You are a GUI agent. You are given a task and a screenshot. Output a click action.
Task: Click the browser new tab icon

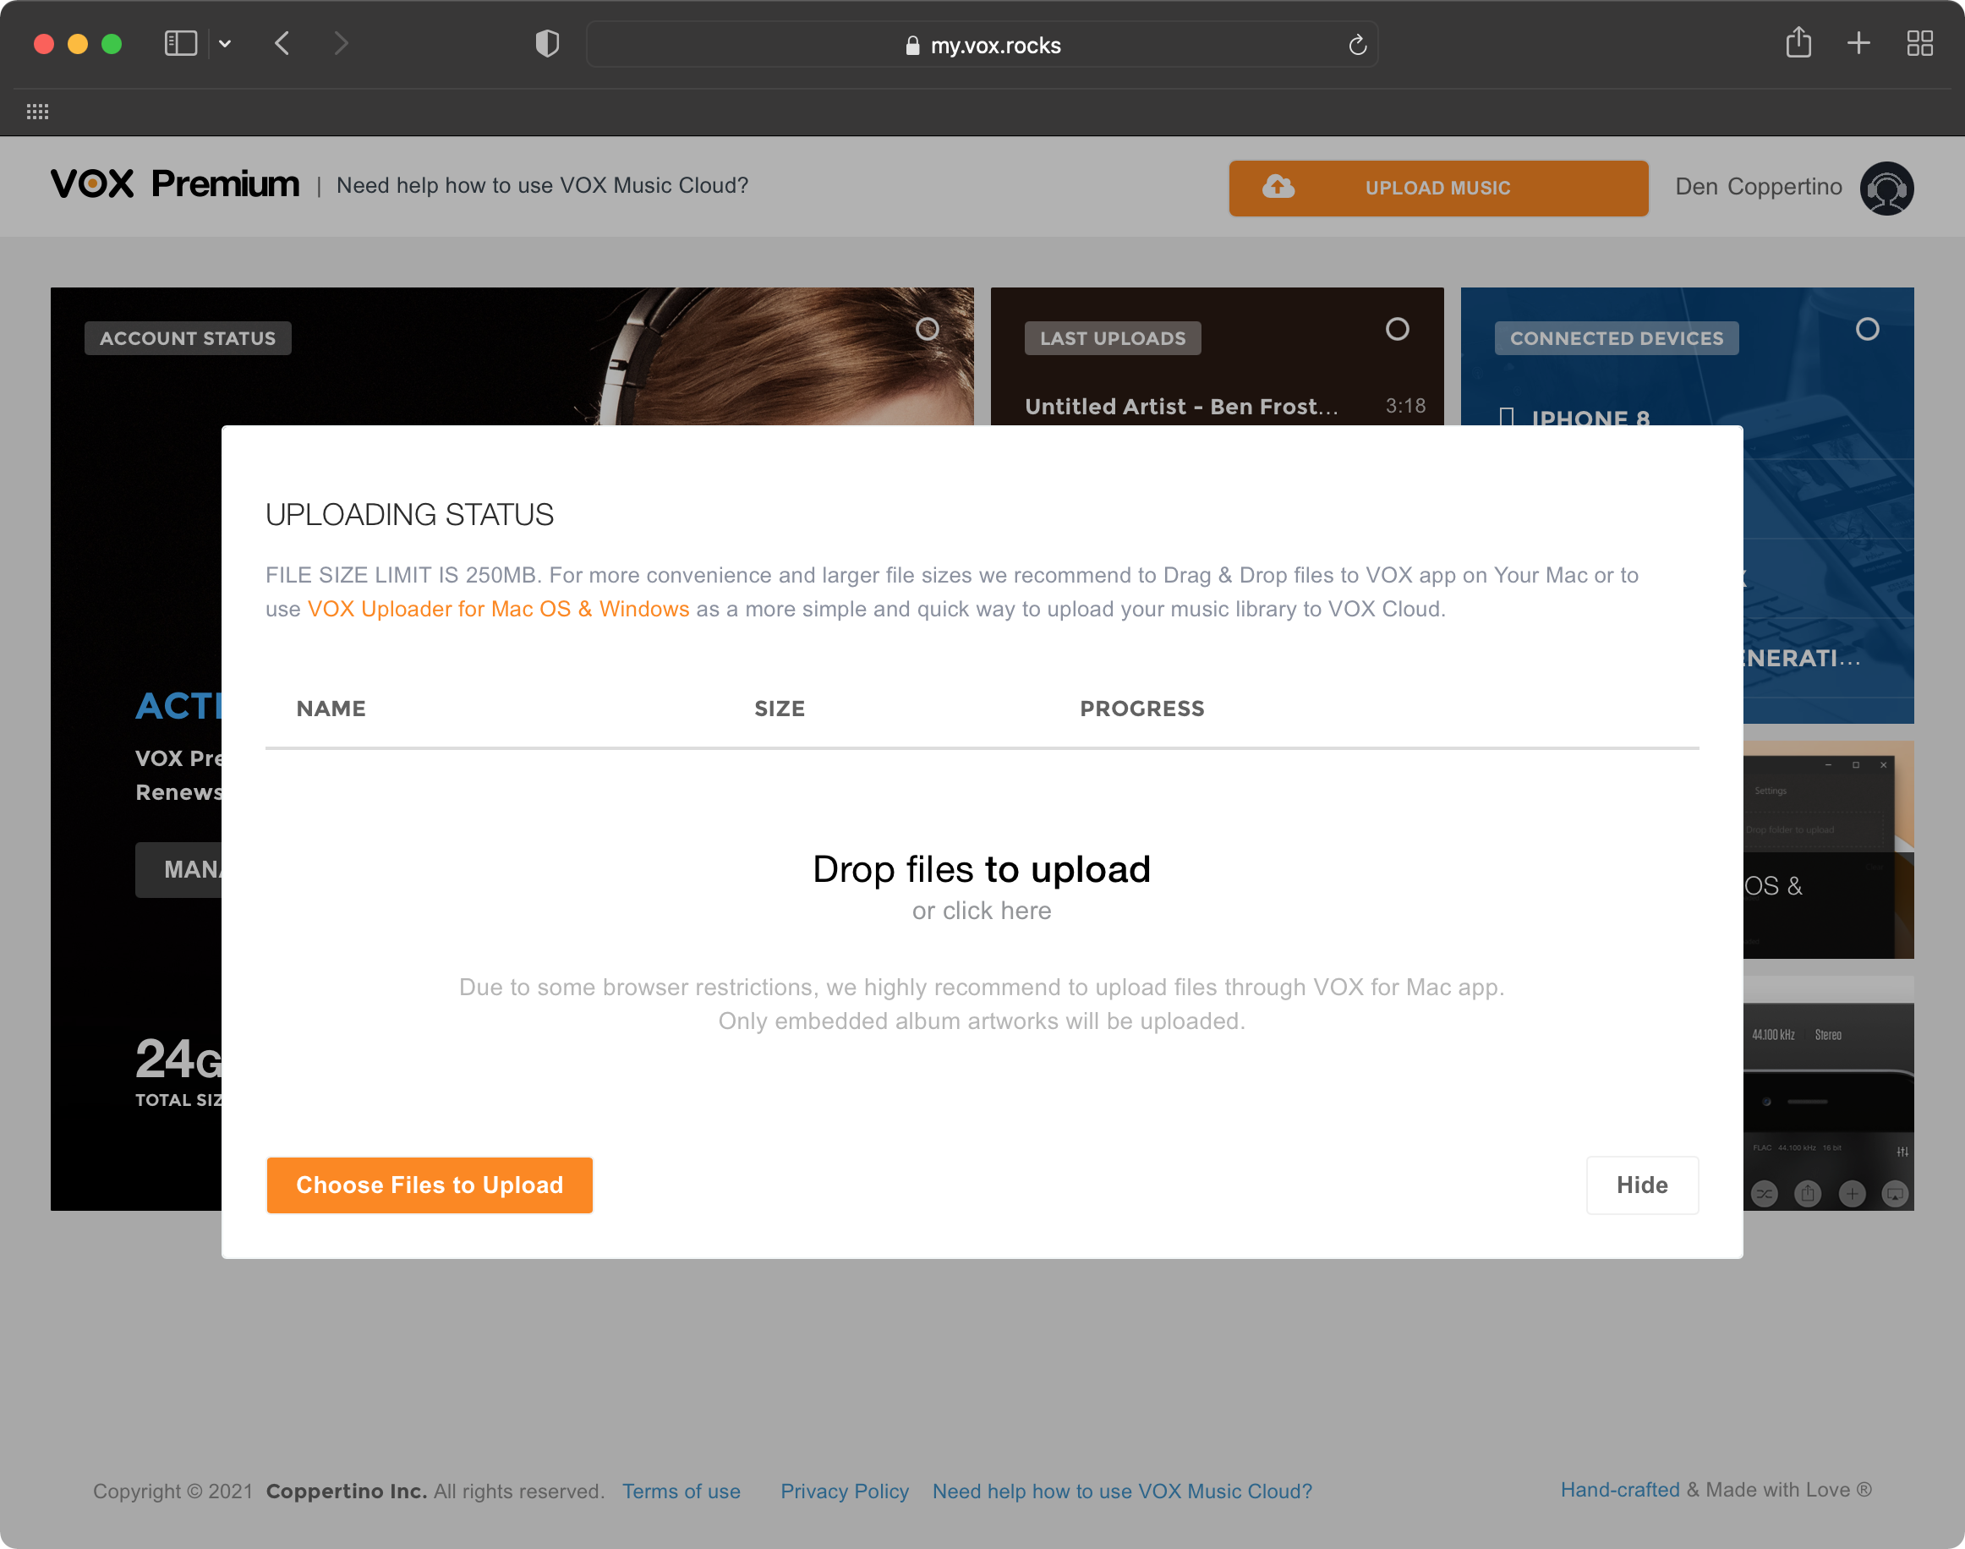pyautogui.click(x=1858, y=43)
